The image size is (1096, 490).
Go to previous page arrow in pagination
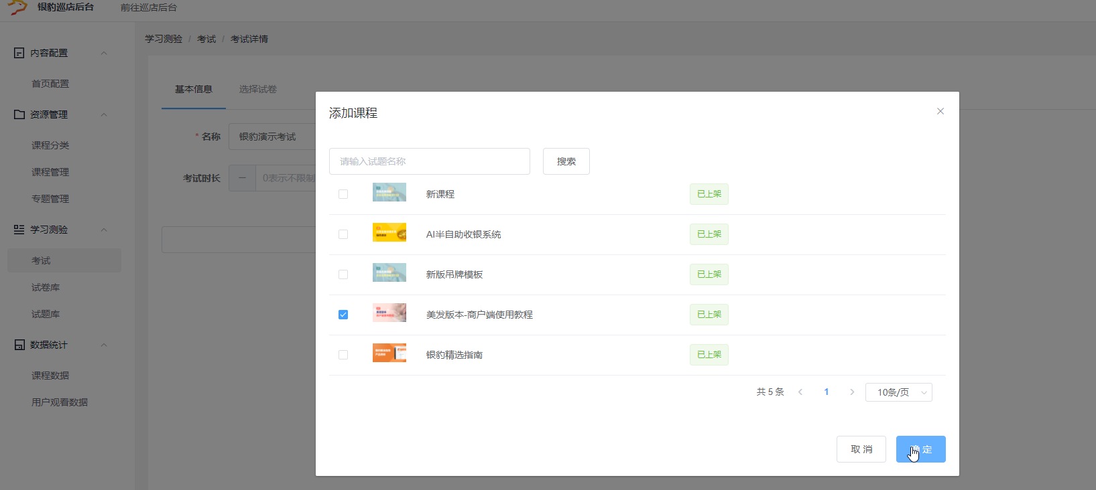tap(800, 392)
